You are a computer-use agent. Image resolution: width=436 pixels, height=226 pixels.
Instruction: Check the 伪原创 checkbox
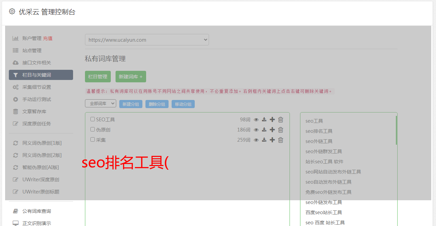click(92, 129)
